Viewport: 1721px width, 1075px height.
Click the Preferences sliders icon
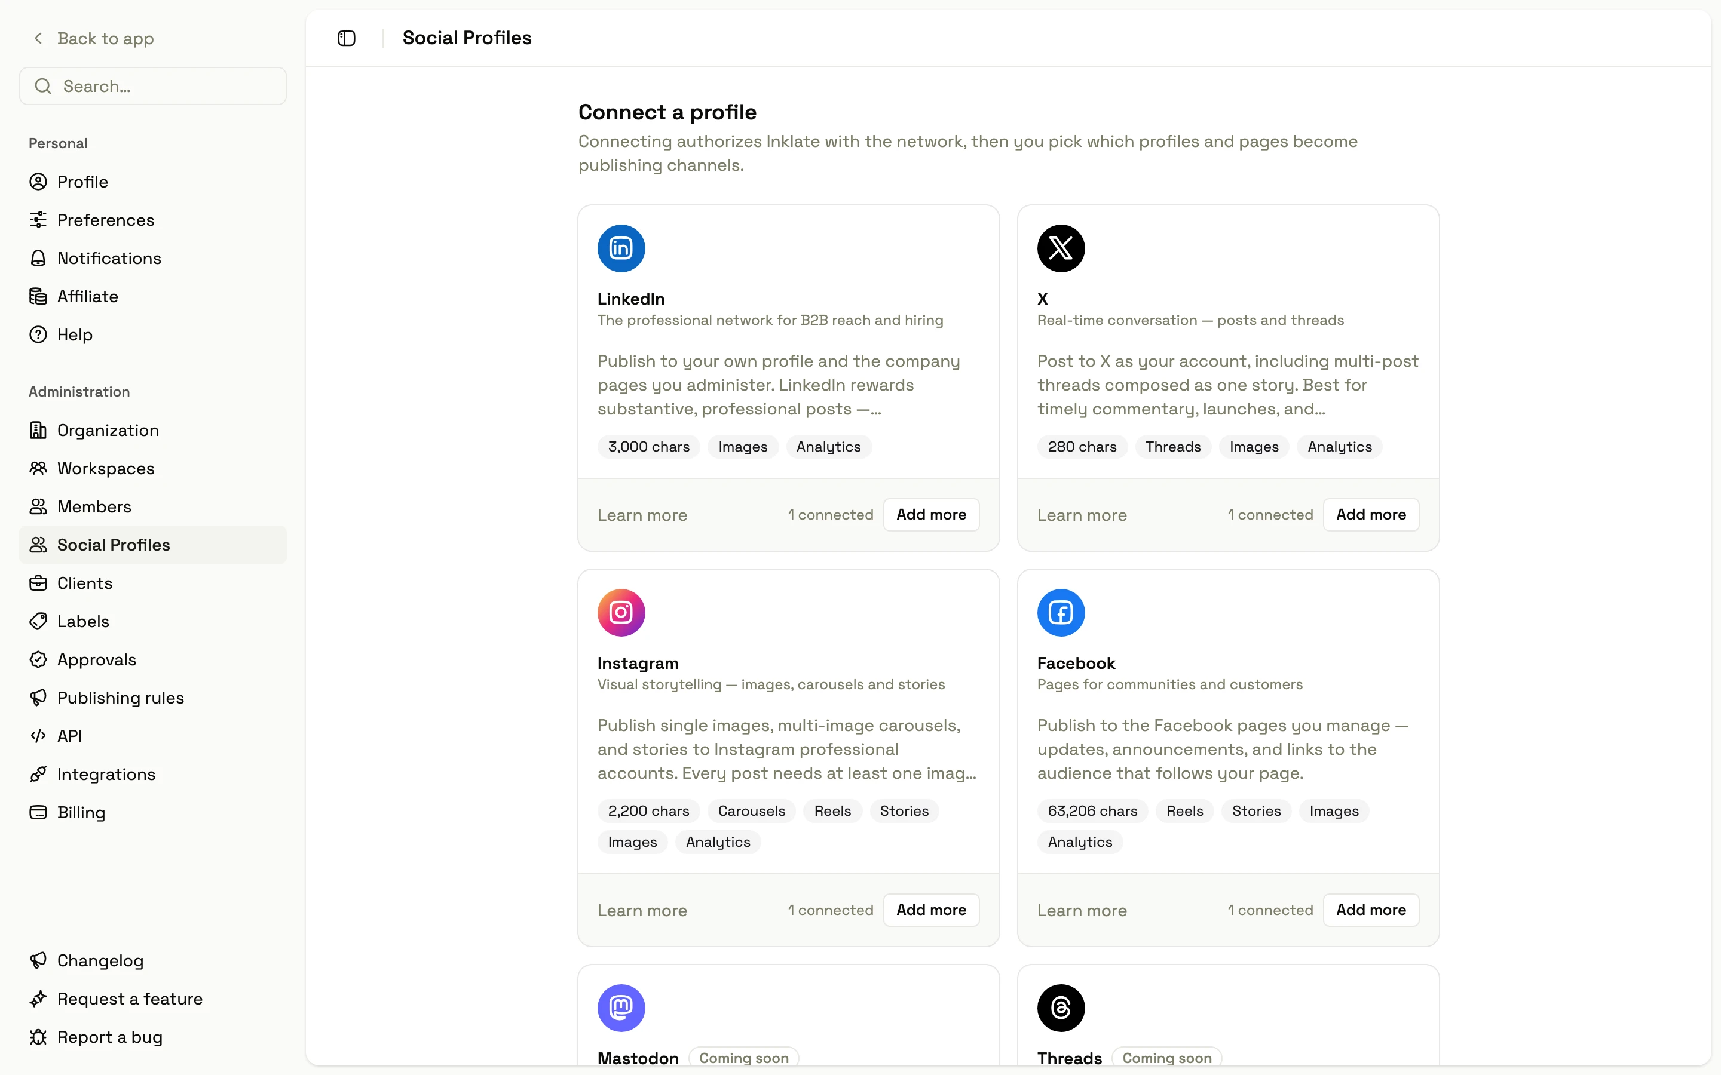(x=38, y=220)
